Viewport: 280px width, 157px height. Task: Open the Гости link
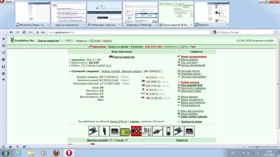120,140
